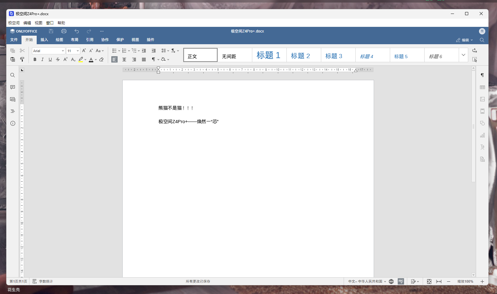This screenshot has height=294, width=497.
Task: Open header and footer settings in right sidebar
Action: coord(482,111)
